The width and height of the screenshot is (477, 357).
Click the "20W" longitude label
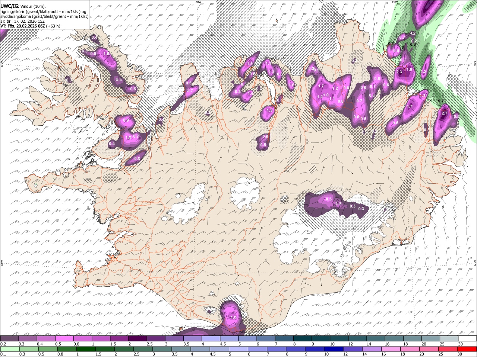click(198, 2)
